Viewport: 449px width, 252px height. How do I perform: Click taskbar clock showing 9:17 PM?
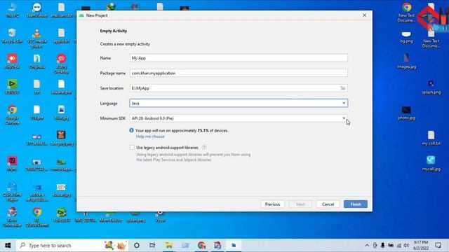coord(421,246)
